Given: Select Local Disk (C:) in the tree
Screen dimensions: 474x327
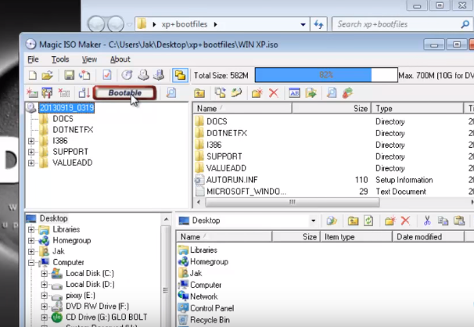Looking at the screenshot, I should tap(88, 274).
